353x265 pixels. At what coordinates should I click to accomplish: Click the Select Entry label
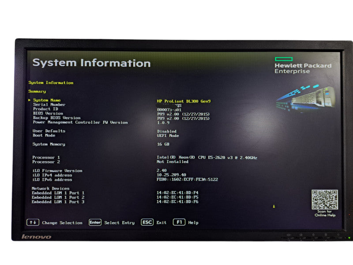pyautogui.click(x=119, y=223)
